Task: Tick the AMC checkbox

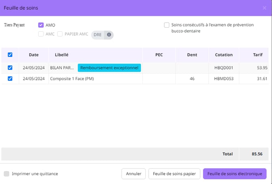Action: (x=41, y=34)
